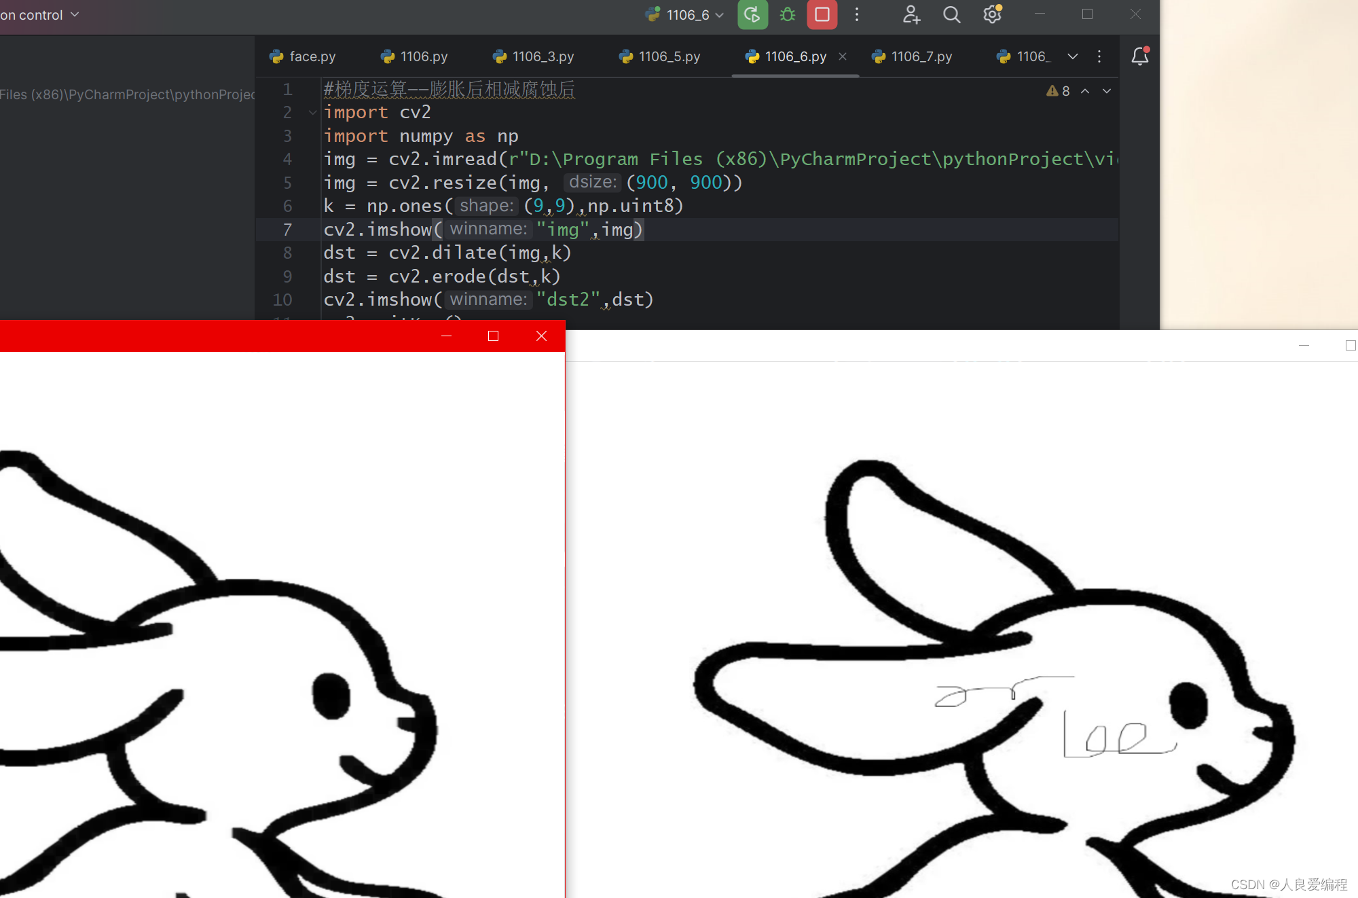Viewport: 1358px width, 898px height.
Task: Open the Code With Me icon
Action: pyautogui.click(x=911, y=15)
